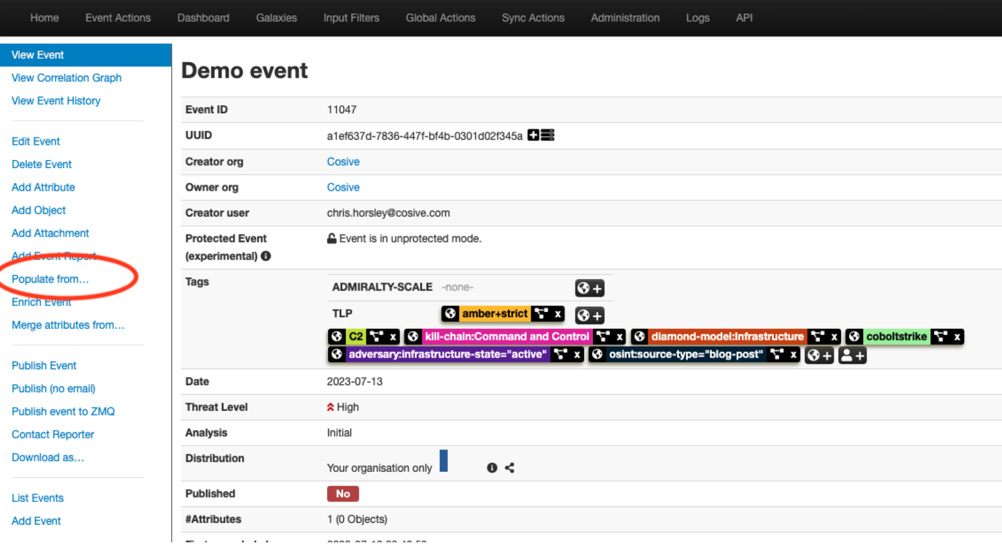Click the kill-chain:Command and Control tag
The width and height of the screenshot is (1002, 545).
pyautogui.click(x=506, y=337)
